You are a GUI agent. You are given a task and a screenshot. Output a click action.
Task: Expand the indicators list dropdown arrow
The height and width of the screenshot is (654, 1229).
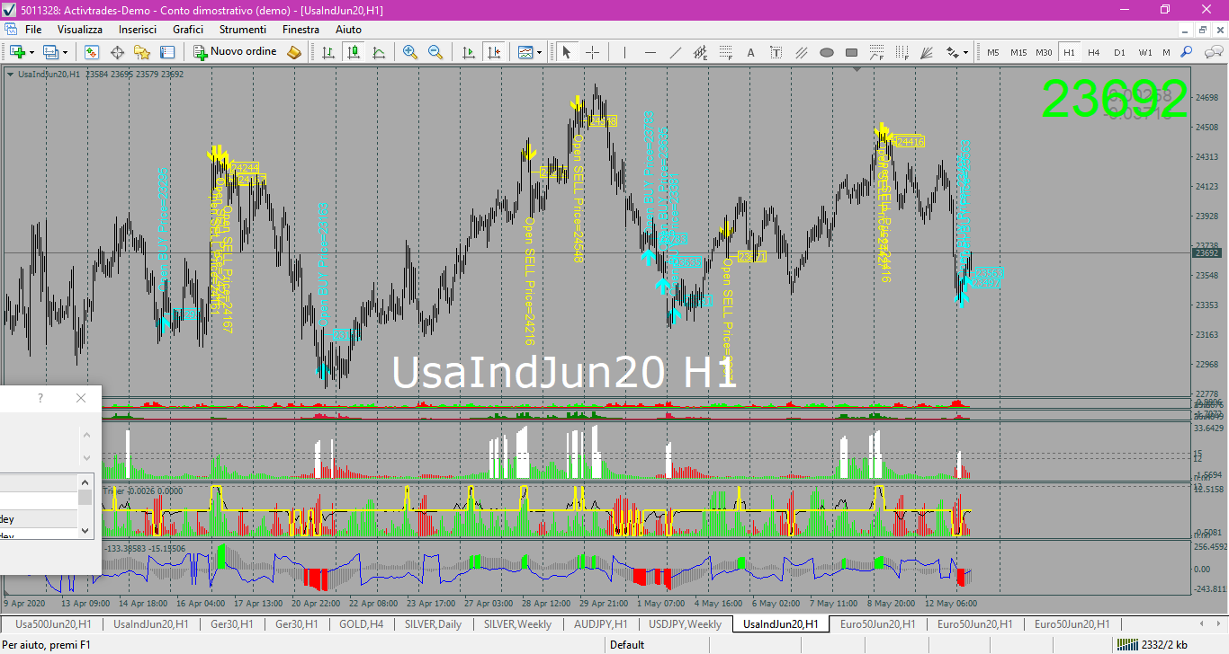tap(540, 52)
